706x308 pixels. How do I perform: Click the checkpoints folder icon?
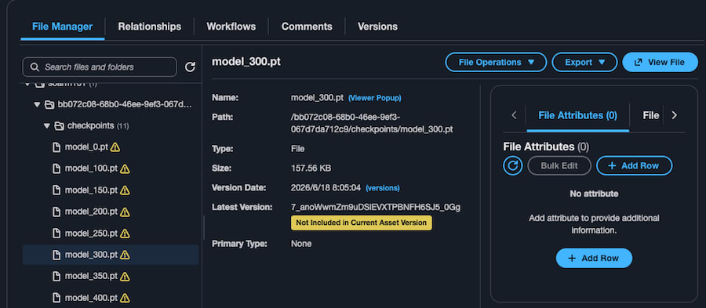pos(59,126)
